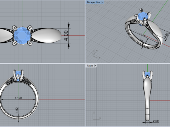Expand the Perspective viewport dropdown arrow
Image resolution: width=170 pixels, height=127 pixels.
tap(103, 2)
